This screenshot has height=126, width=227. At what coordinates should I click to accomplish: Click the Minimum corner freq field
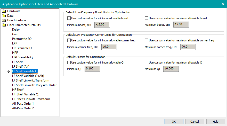[109, 47]
